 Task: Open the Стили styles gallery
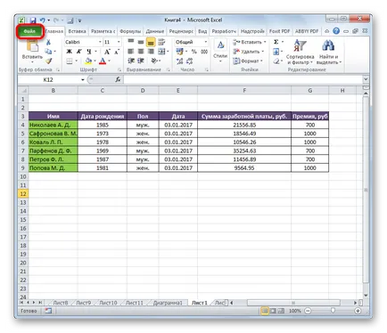pos(220,51)
